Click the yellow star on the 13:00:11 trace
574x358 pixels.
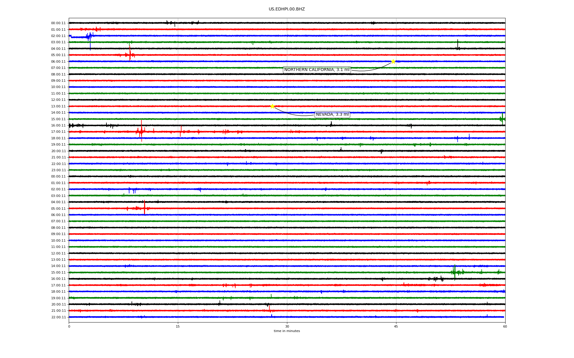pos(272,106)
